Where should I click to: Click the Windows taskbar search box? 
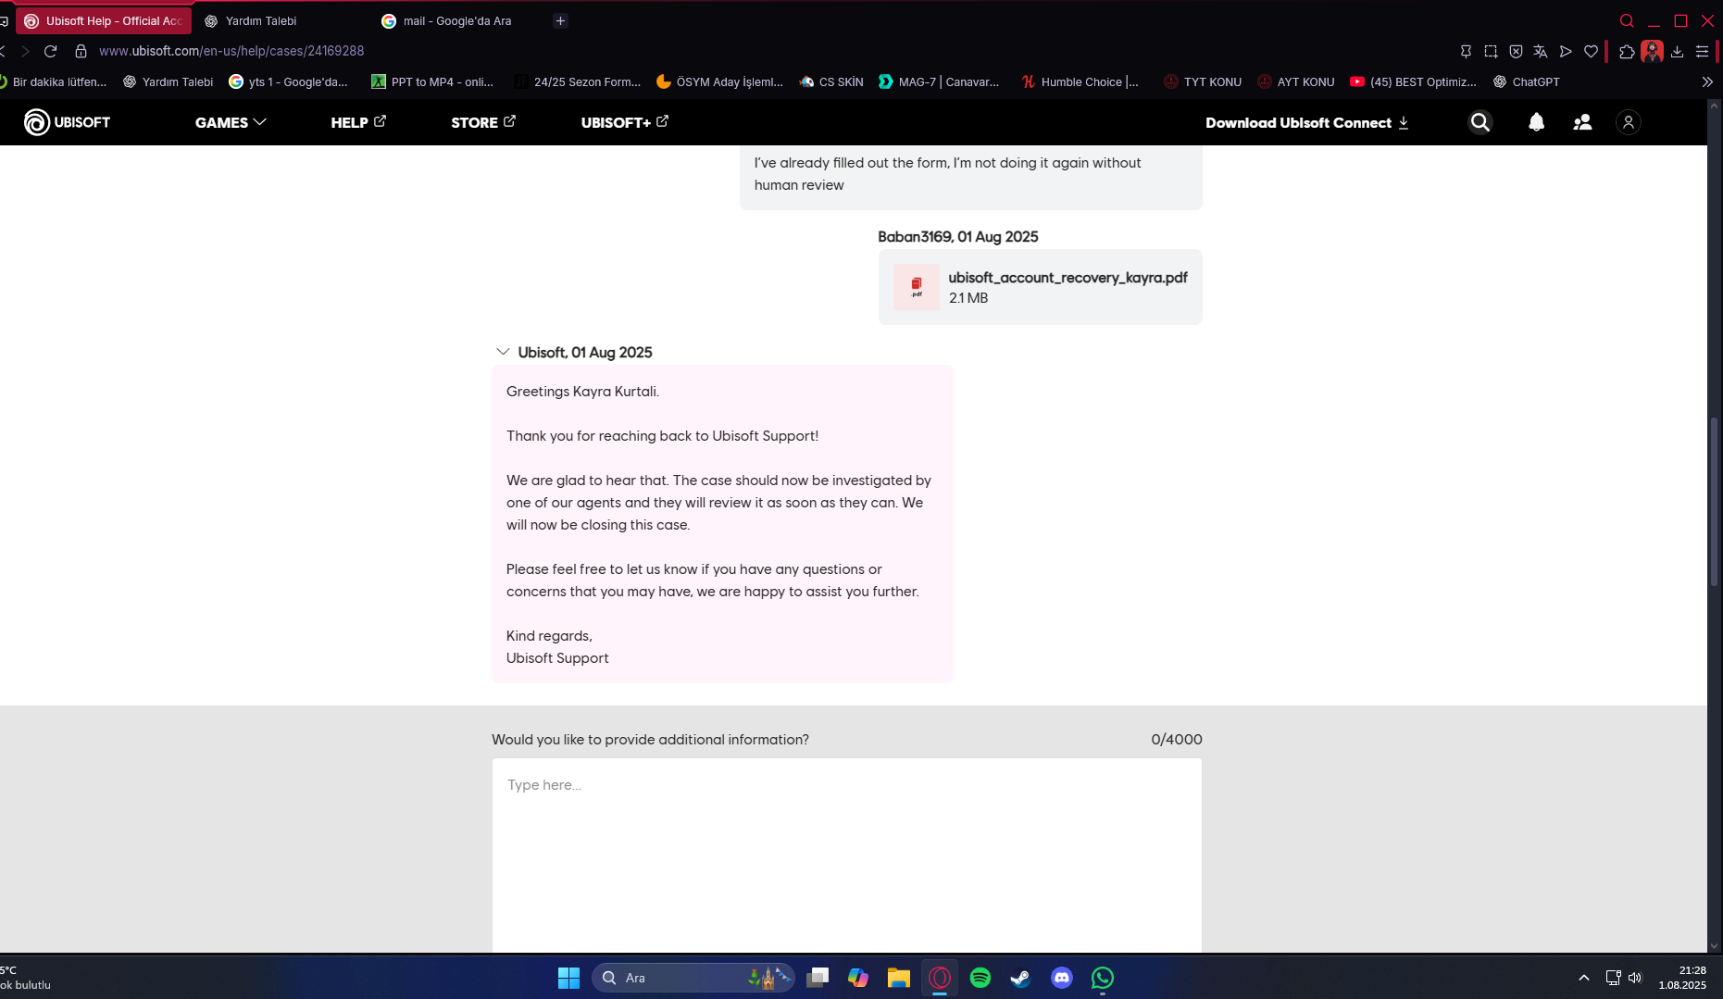(693, 978)
